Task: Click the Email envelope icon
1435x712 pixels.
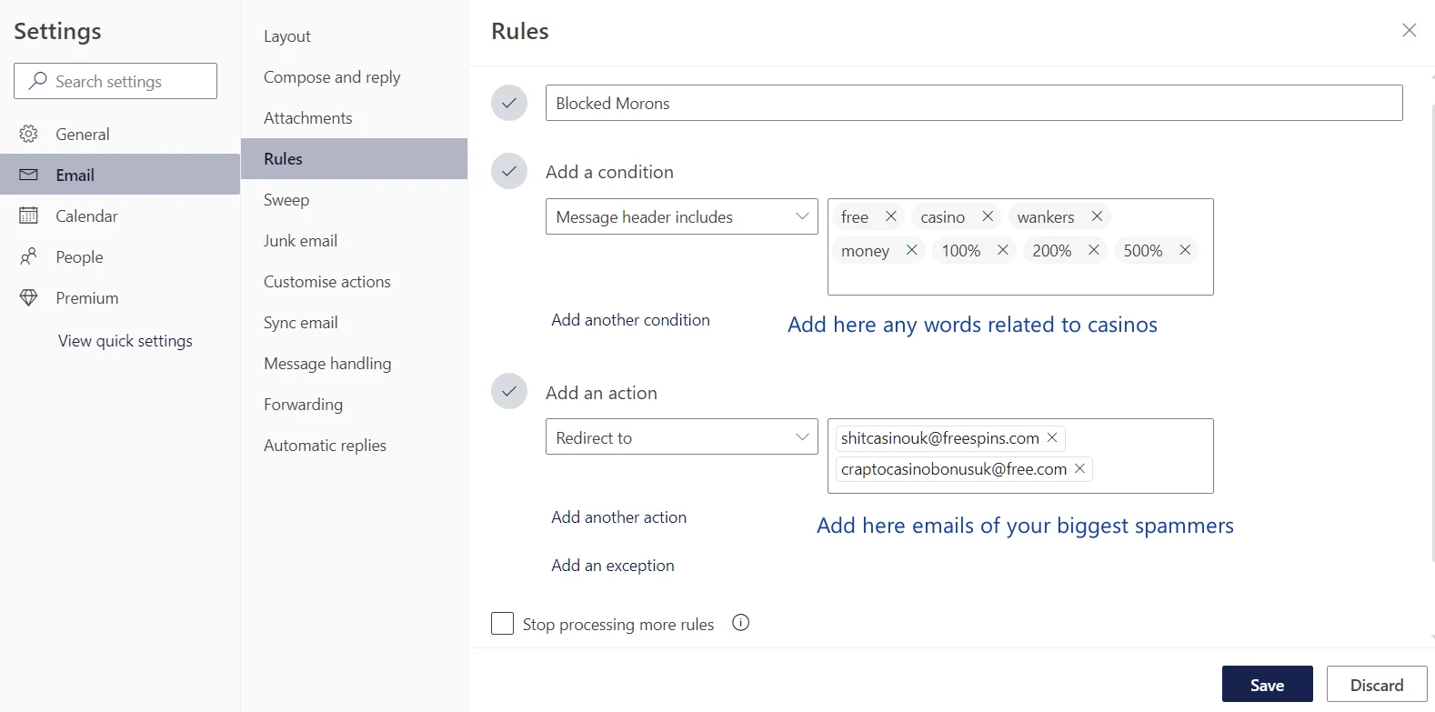Action: click(29, 175)
